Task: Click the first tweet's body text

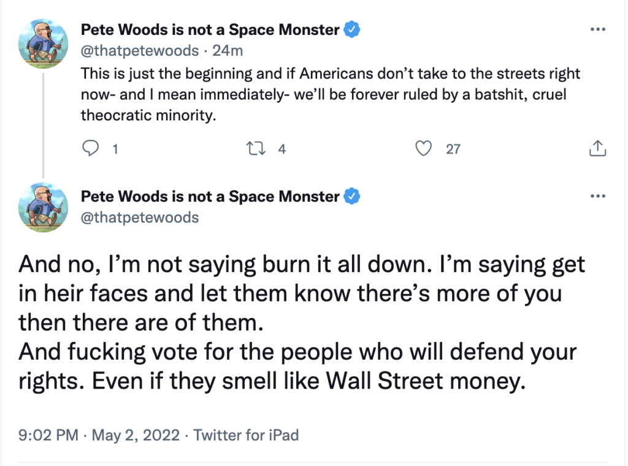Action: coord(330,95)
